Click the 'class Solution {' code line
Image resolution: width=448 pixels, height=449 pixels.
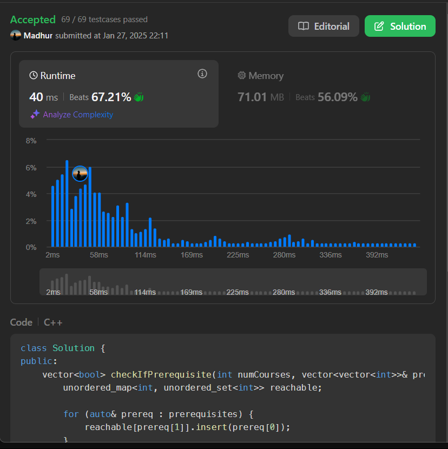tap(63, 348)
